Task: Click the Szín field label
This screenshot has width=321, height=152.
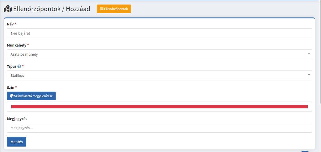Action: tap(10, 87)
